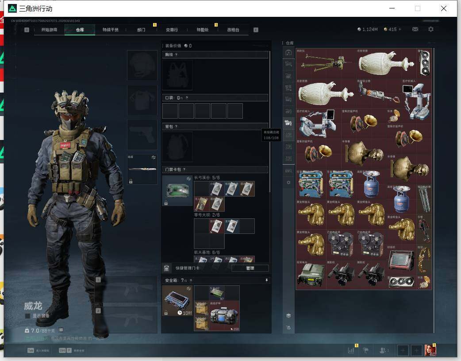461x361 pixels.
Task: Pin the 安全箱 section
Action: coord(267,280)
